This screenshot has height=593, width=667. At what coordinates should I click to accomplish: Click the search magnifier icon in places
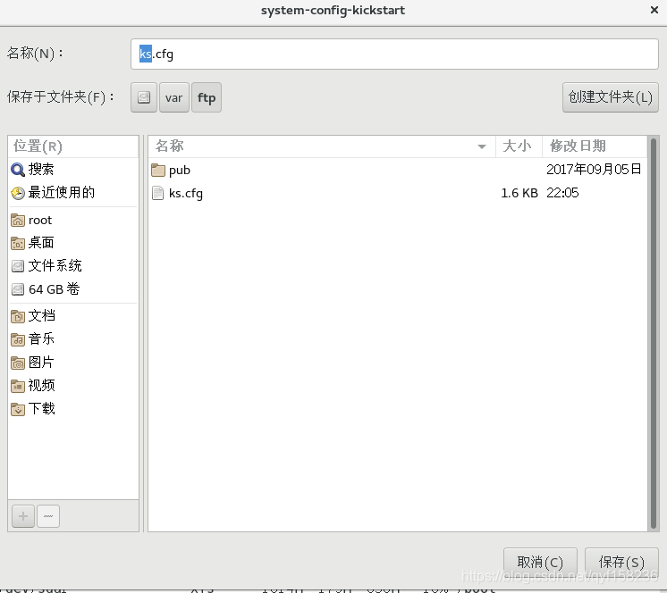(x=18, y=170)
